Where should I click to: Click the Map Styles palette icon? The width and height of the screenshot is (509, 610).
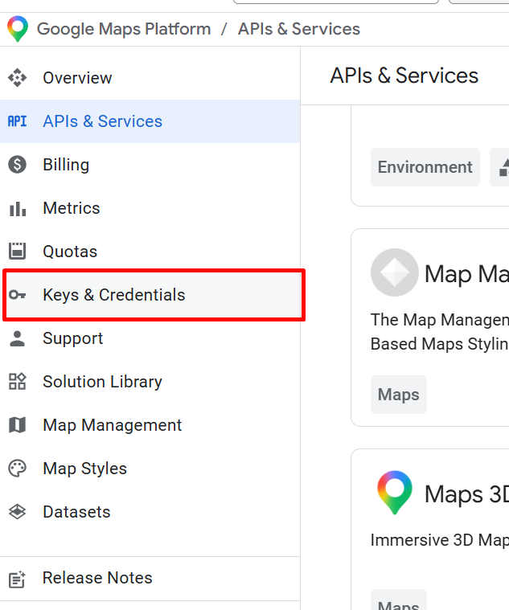click(17, 469)
